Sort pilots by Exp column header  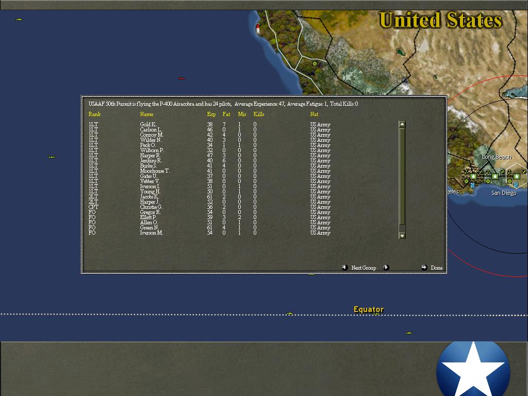coord(211,114)
